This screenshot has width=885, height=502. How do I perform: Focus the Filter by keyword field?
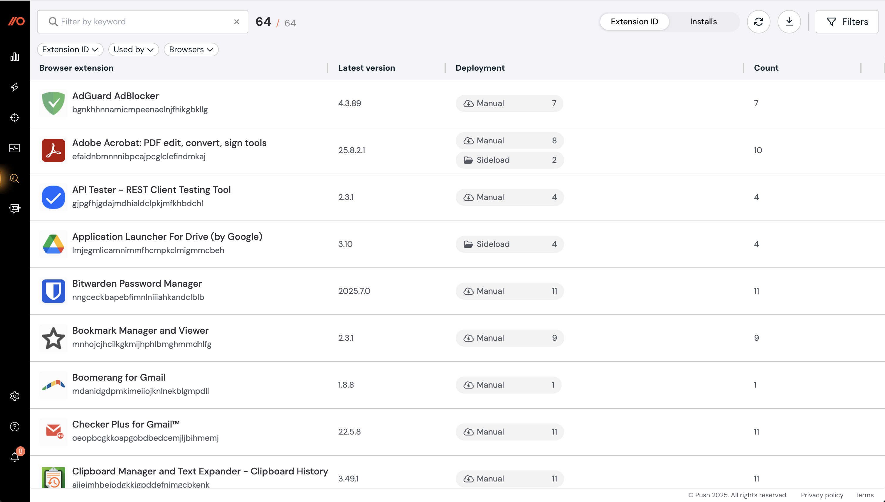point(142,22)
